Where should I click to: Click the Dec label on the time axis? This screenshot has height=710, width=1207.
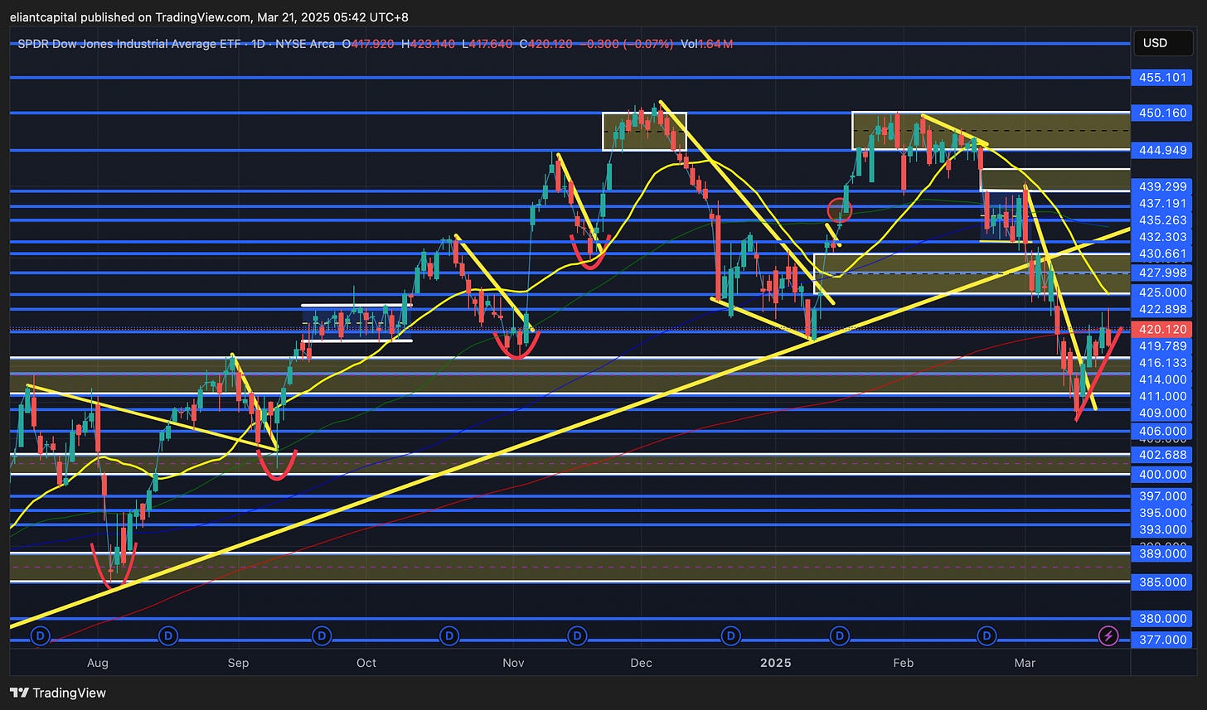click(641, 663)
